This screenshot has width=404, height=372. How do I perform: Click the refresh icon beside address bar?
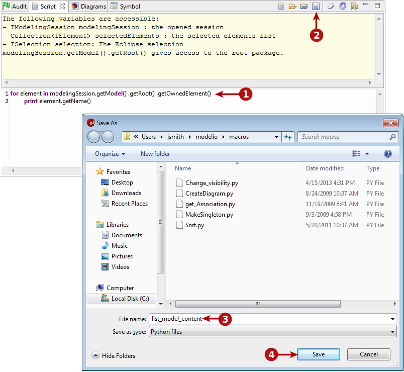pyautogui.click(x=288, y=137)
